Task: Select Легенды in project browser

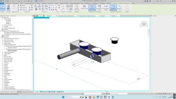Action: coord(6,29)
